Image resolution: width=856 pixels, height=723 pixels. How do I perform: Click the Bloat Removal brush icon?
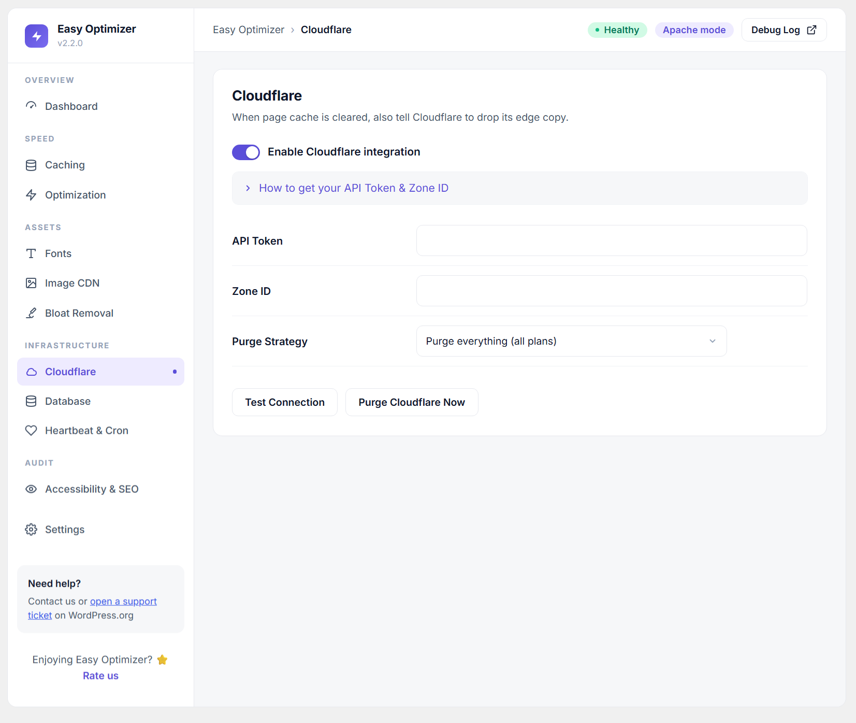point(31,313)
